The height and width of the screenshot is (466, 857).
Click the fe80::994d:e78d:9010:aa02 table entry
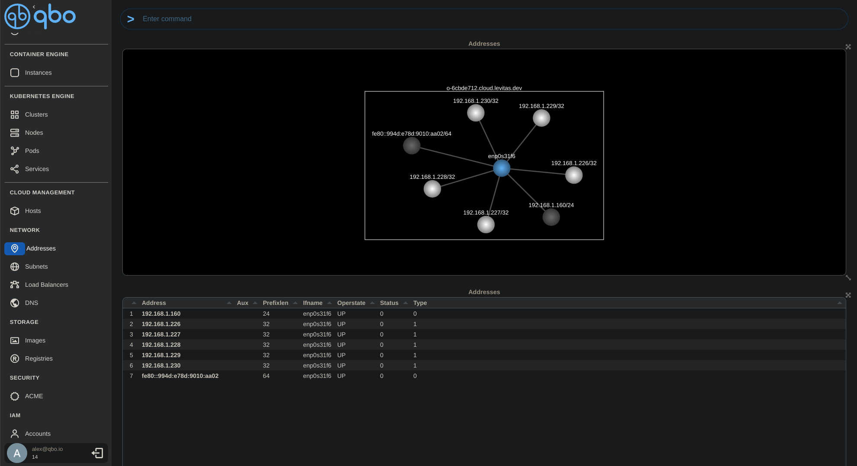180,376
